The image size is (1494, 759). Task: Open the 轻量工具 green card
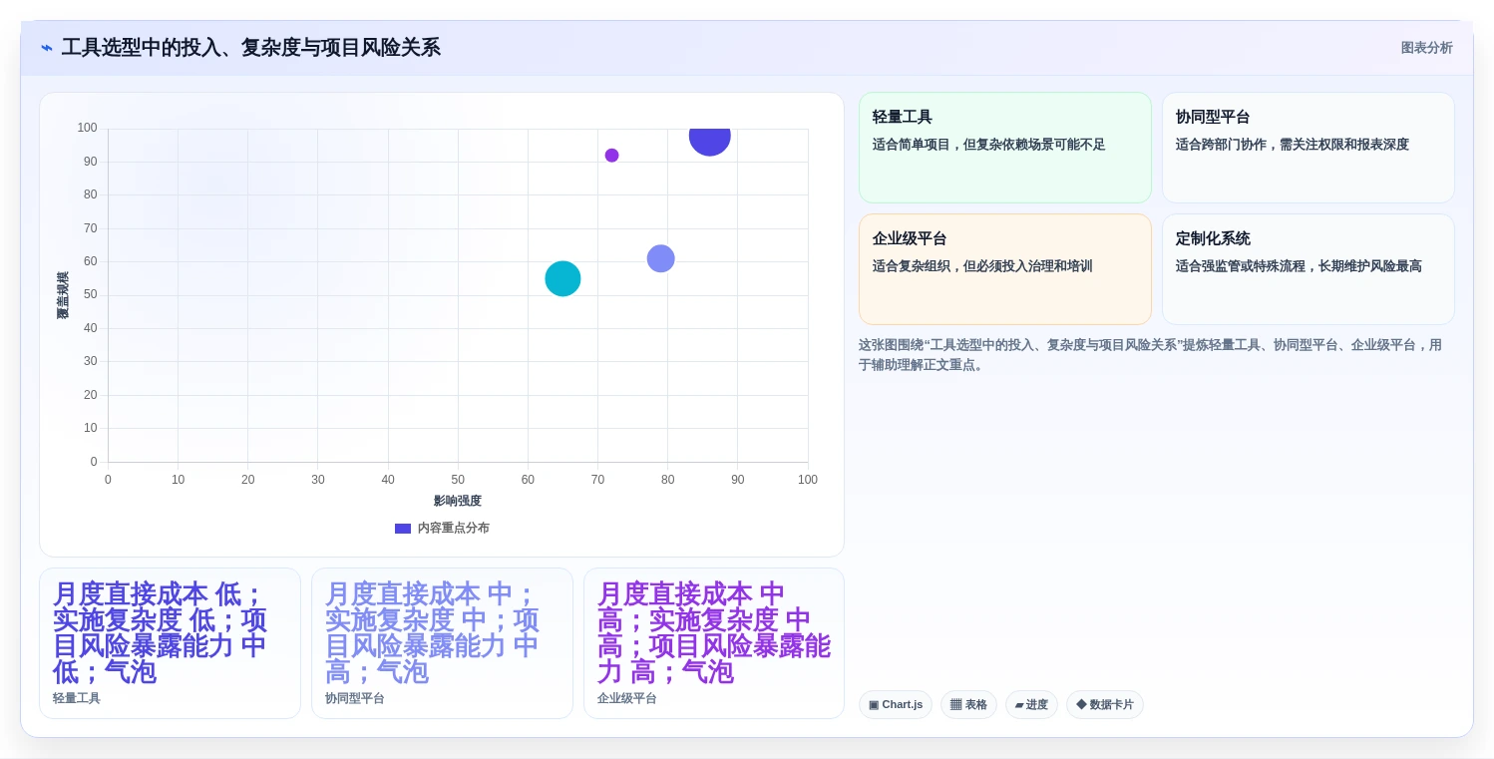1004,148
